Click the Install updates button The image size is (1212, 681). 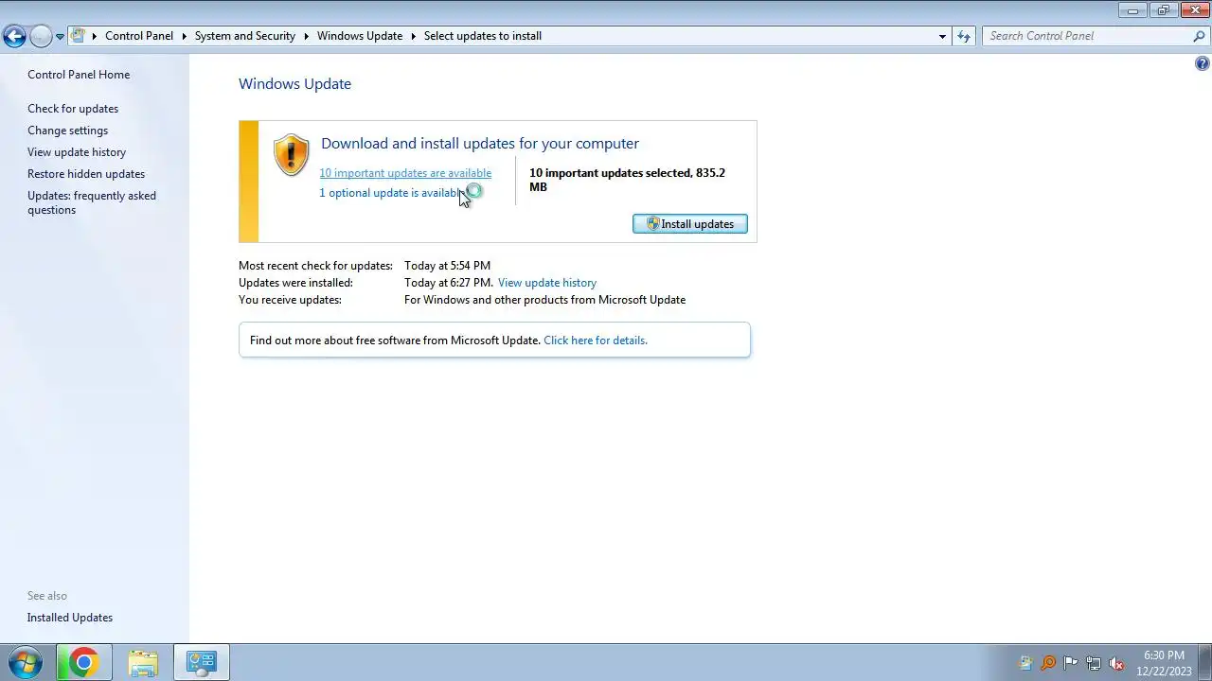click(x=690, y=224)
